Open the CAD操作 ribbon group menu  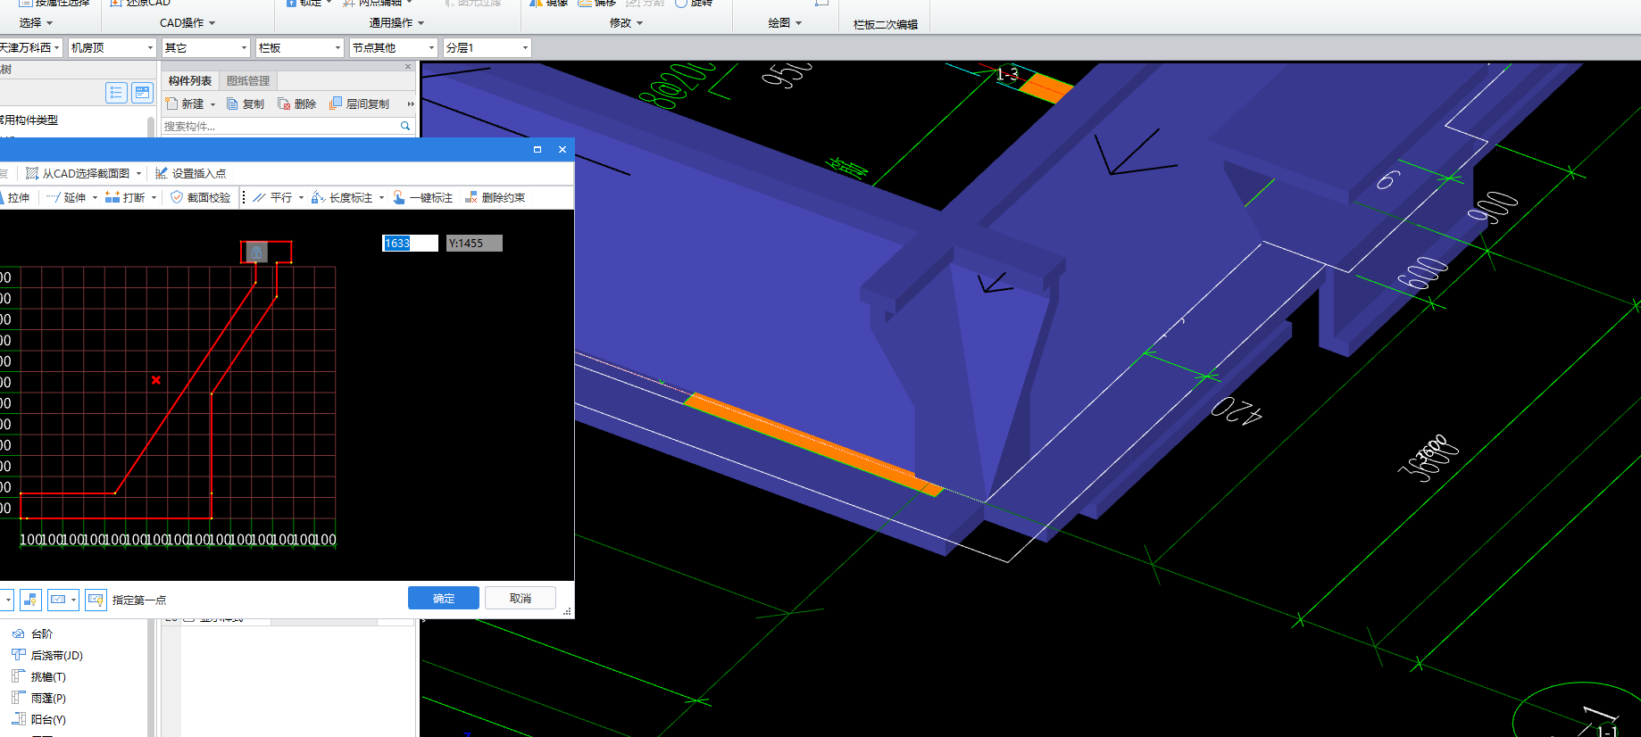187,22
